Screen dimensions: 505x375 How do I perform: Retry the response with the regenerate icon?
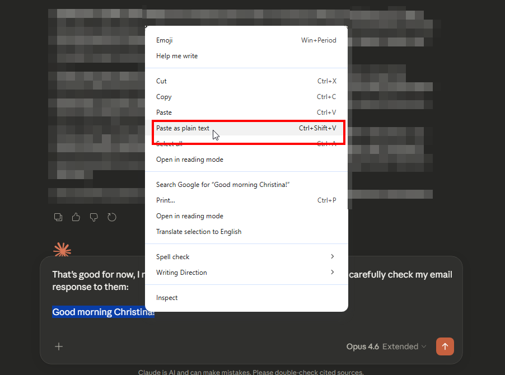112,217
